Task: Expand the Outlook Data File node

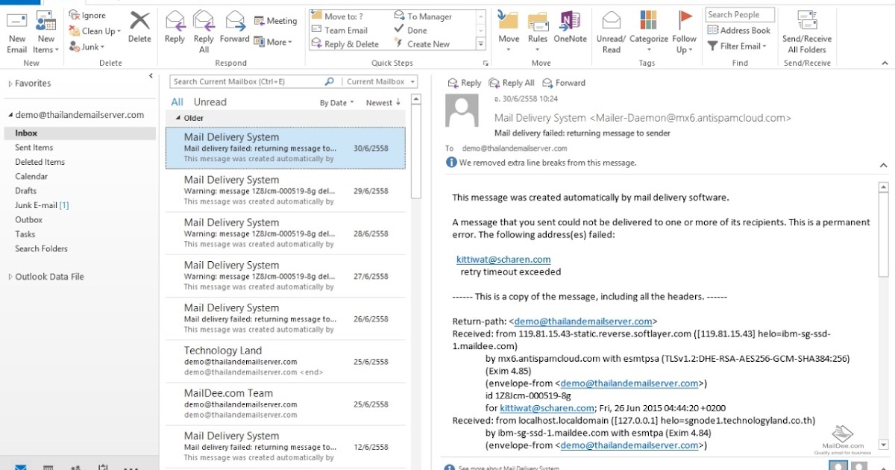Action: (x=10, y=277)
